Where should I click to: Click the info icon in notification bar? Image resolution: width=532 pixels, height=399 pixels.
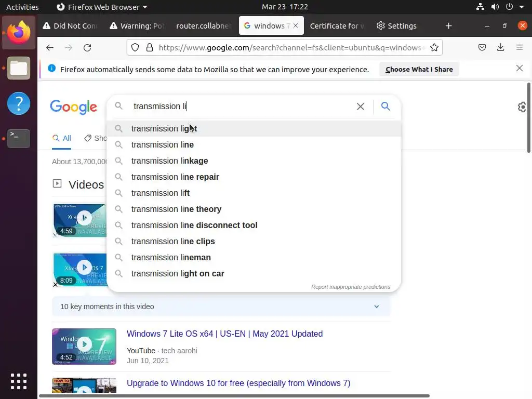(51, 68)
